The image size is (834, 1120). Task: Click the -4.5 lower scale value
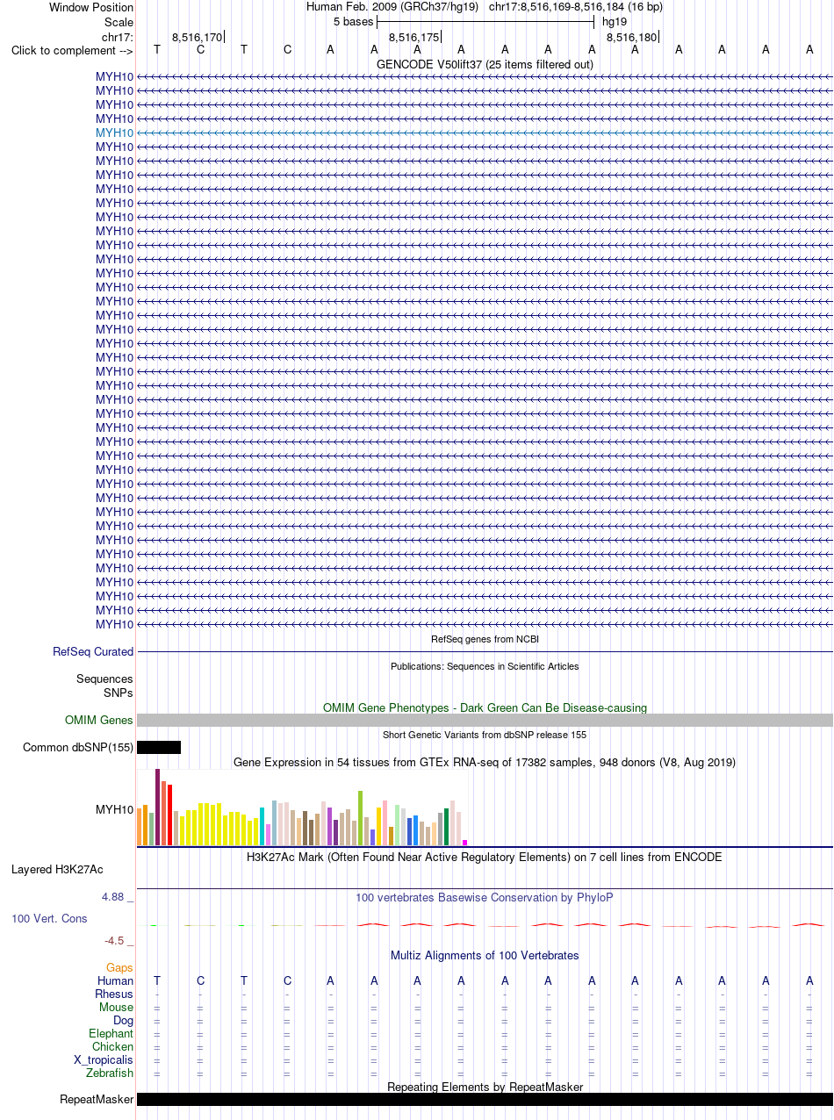pos(114,940)
